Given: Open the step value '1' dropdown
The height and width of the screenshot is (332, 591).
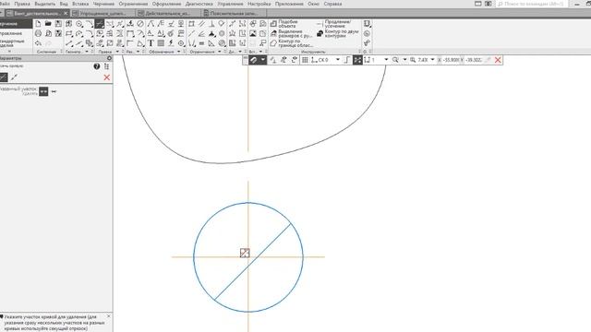Looking at the screenshot, I should [386, 60].
